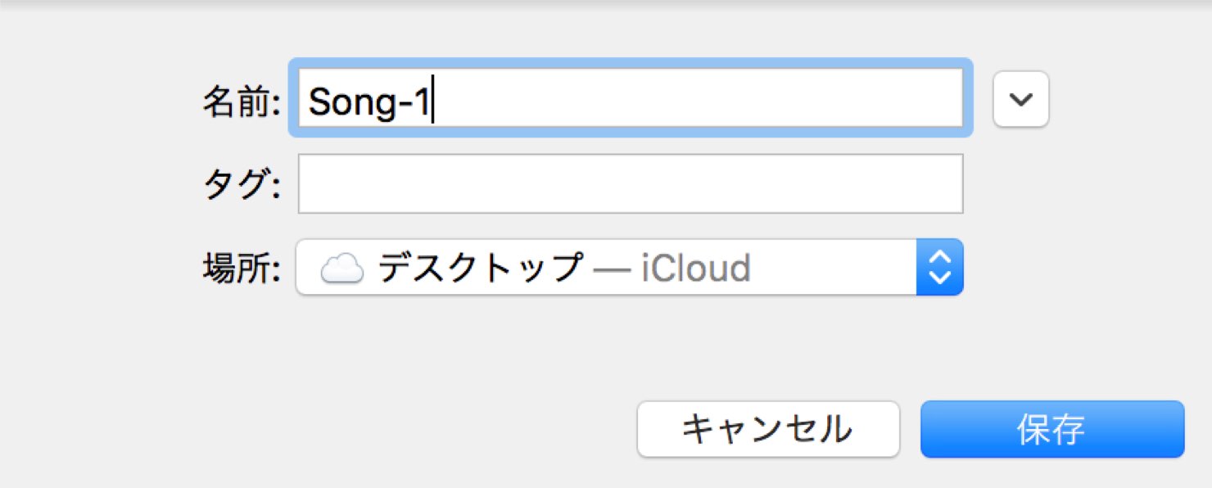Select the デスクトップ text in location popup
1212x488 pixels.
(480, 268)
